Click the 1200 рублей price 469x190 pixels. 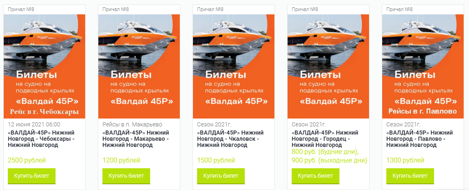click(121, 160)
